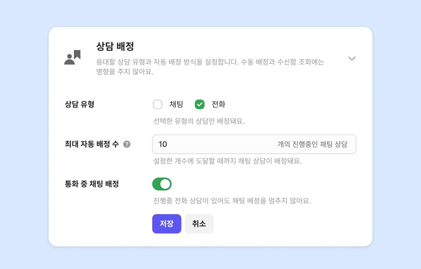Viewport: 421px width, 269px height.
Task: Click the consultation assignment person-bookmark icon
Action: pos(72,57)
